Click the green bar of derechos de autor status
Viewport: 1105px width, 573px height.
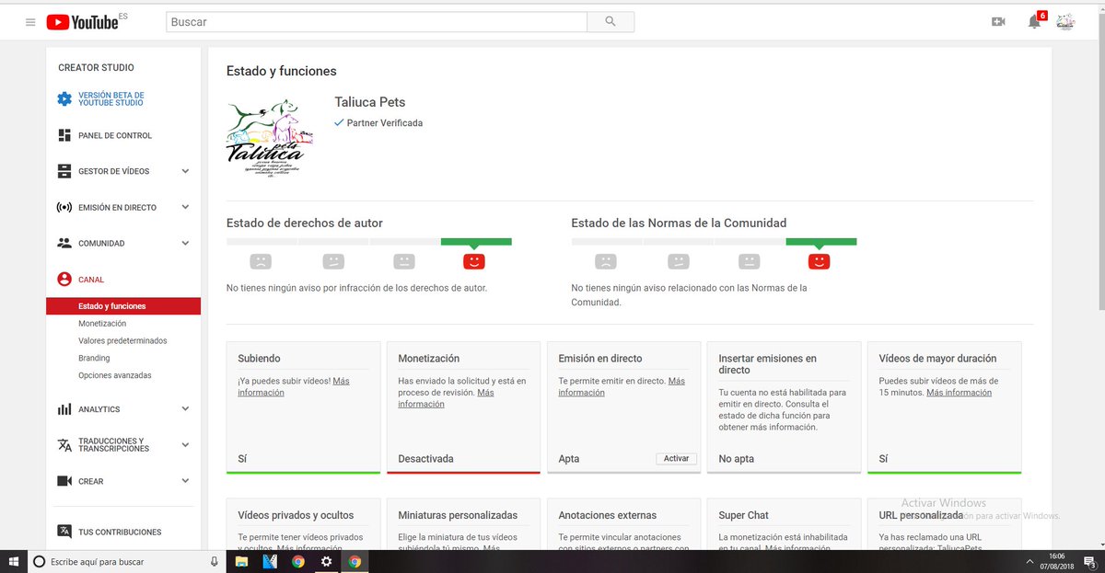click(476, 241)
